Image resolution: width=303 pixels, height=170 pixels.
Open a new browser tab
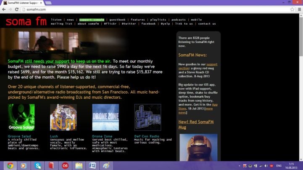48,3
